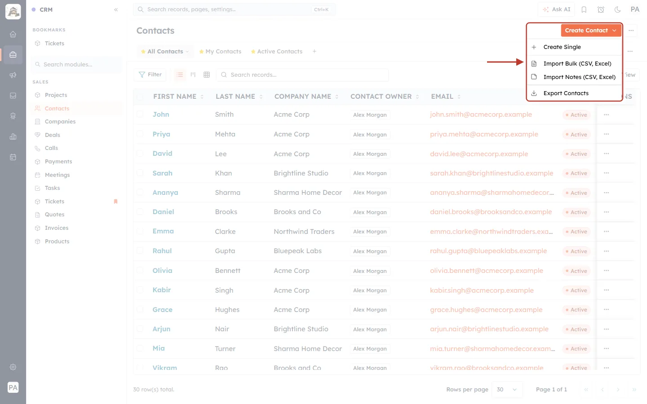Image resolution: width=647 pixels, height=404 pixels.
Task: Add a new view tab with plus icon
Action: pyautogui.click(x=315, y=52)
